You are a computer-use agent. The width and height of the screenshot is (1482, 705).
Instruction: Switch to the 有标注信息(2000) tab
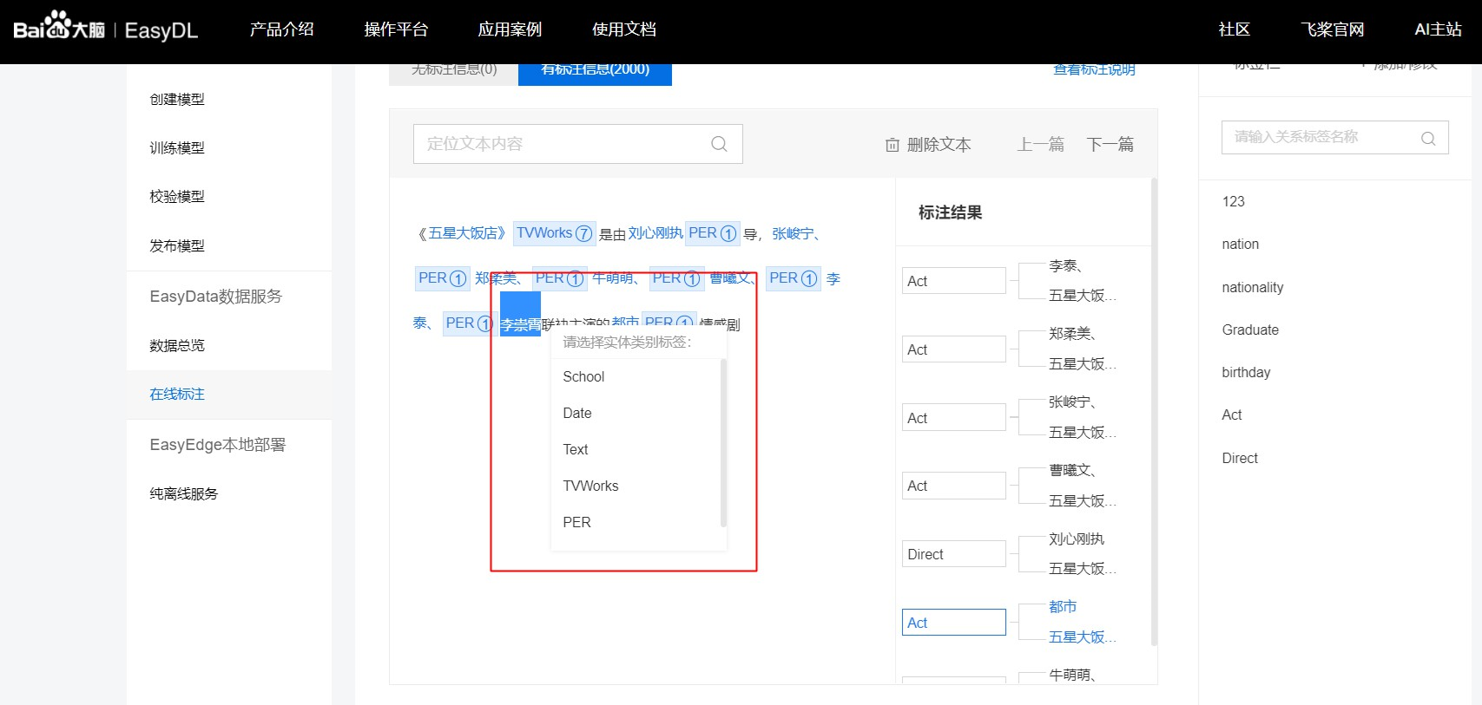(595, 73)
